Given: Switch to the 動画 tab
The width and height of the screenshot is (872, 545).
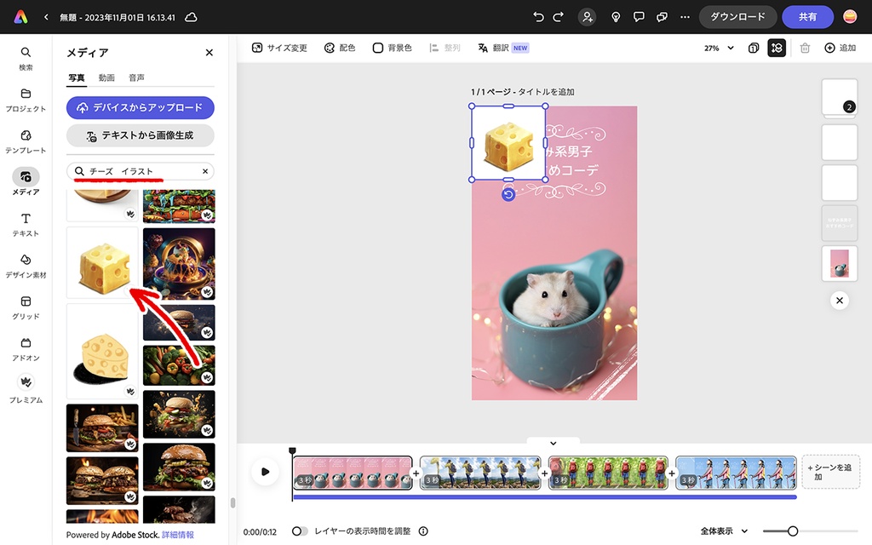Looking at the screenshot, I should point(106,77).
